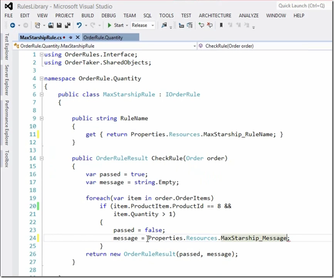
Task: Open the PROJECT menu
Action: (65, 16)
